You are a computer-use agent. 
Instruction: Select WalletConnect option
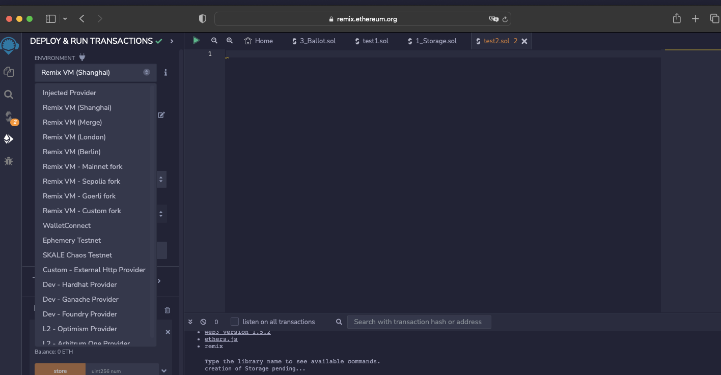(x=95, y=225)
